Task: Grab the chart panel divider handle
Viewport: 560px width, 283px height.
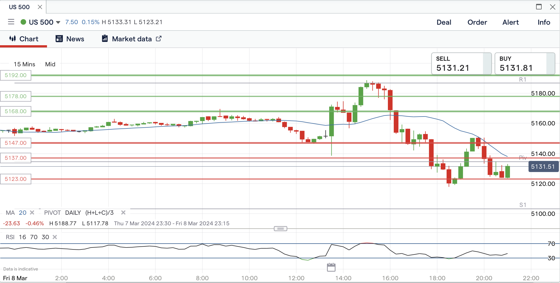Action: [x=281, y=229]
